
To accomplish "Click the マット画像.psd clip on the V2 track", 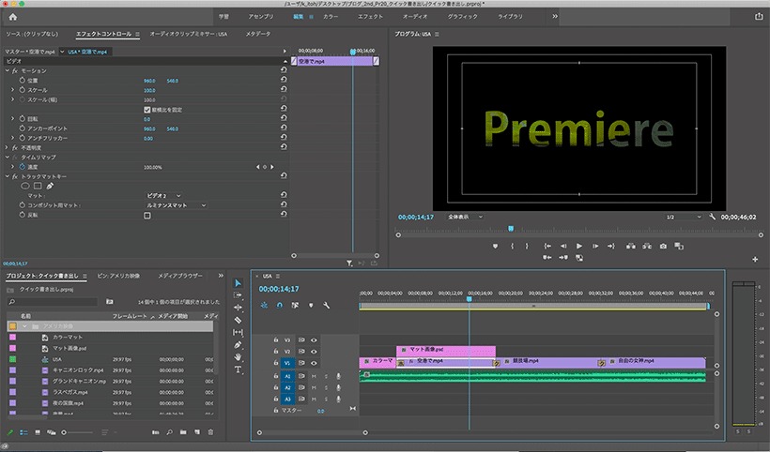I will (446, 351).
